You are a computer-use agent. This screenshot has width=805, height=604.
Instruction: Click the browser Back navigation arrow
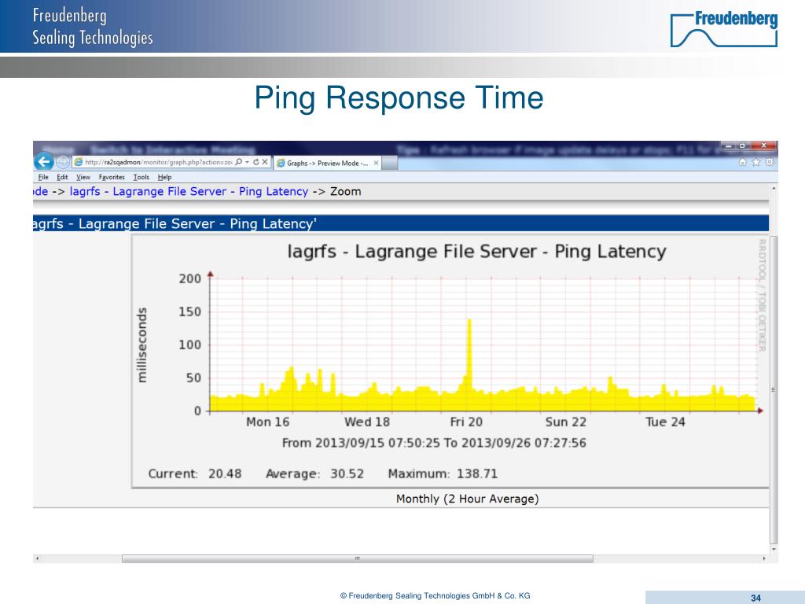[44, 160]
